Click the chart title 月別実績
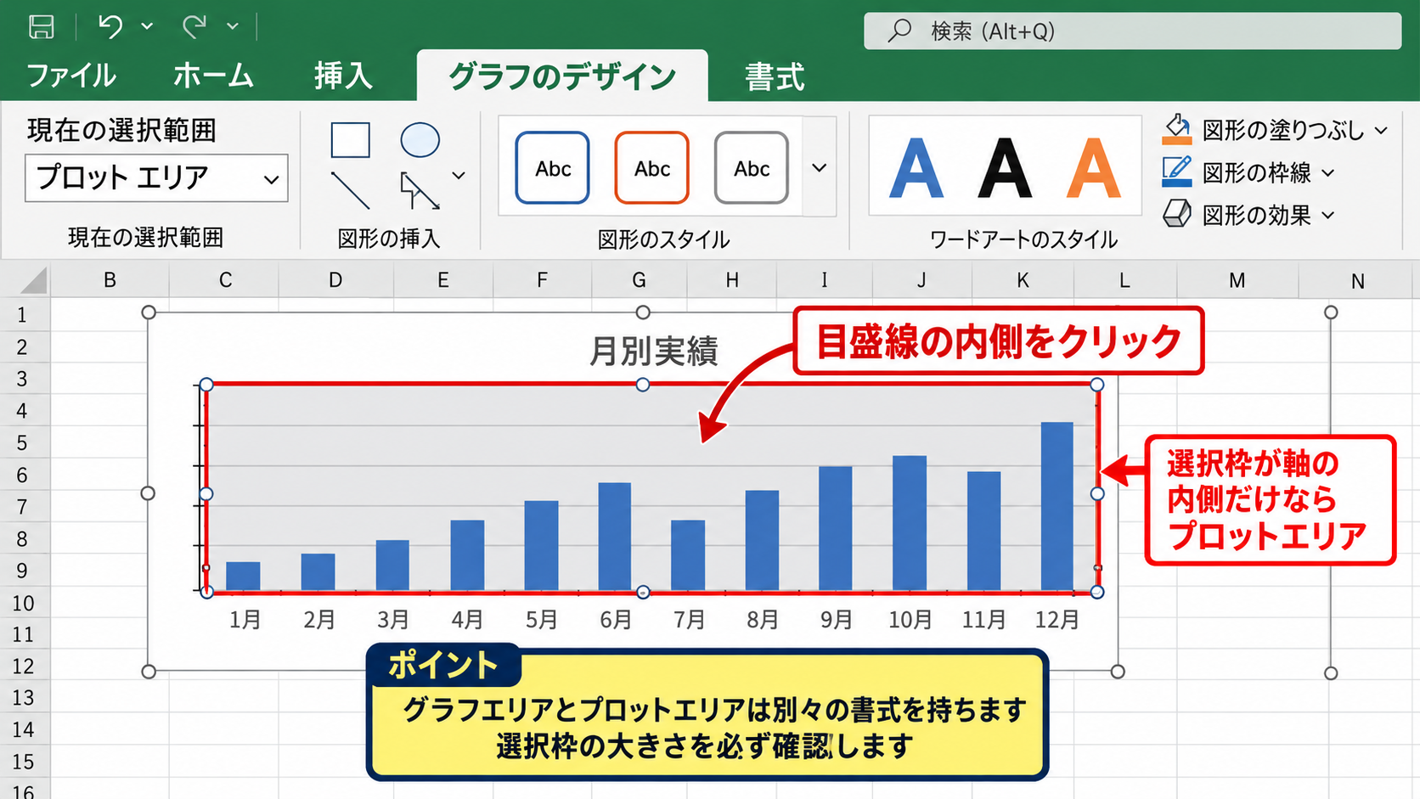Screen dimensions: 1420x799 pos(654,351)
